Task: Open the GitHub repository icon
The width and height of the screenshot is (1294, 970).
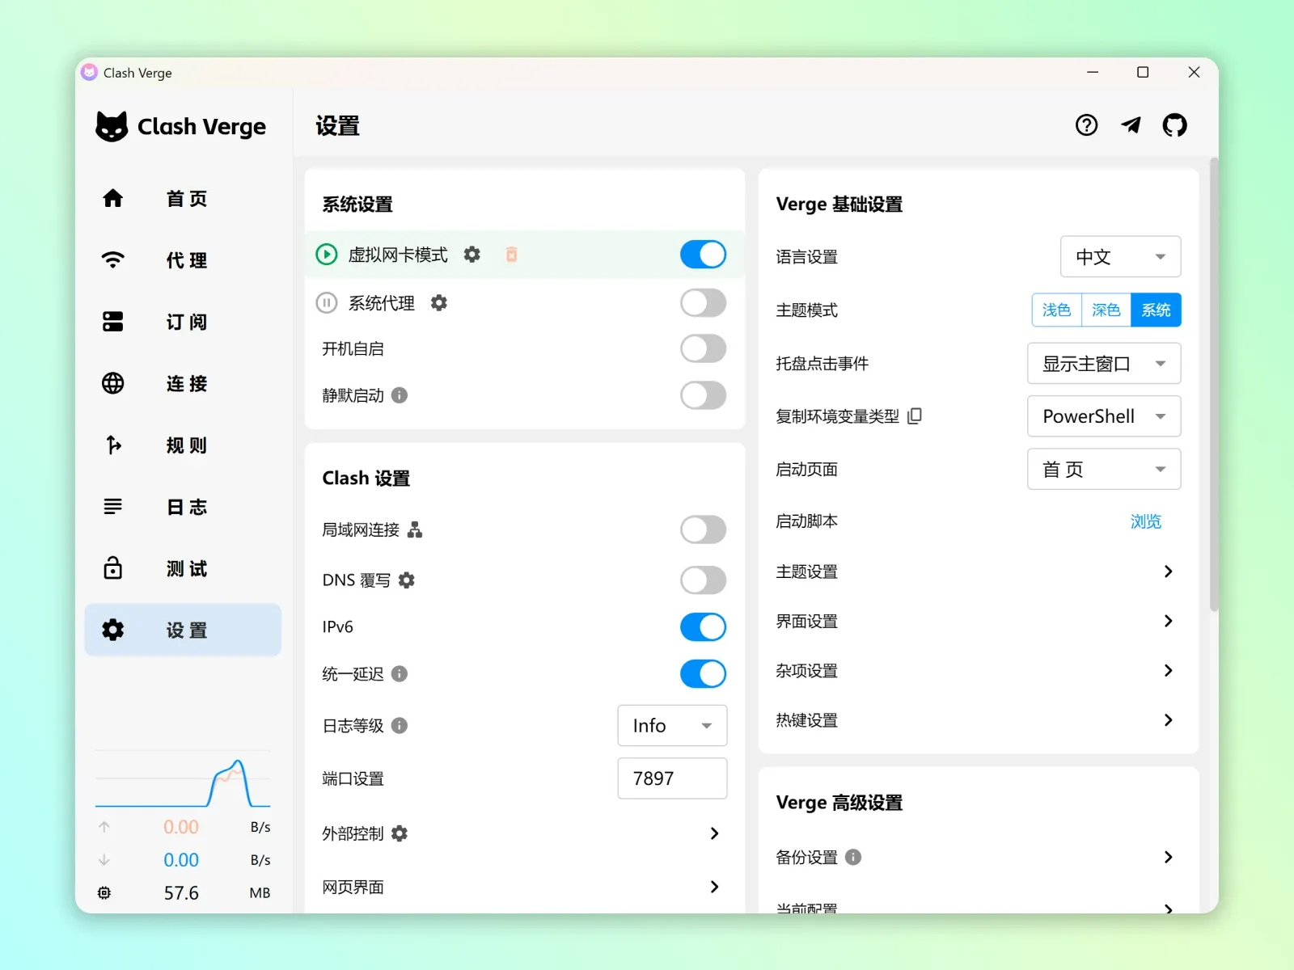Action: tap(1174, 125)
